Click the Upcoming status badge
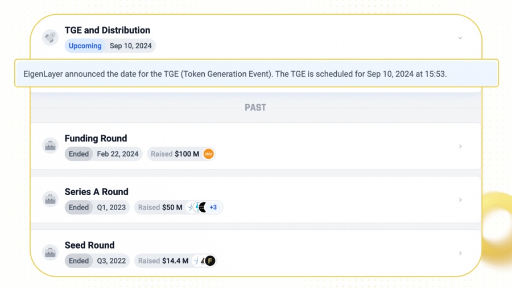512x288 pixels. click(85, 46)
